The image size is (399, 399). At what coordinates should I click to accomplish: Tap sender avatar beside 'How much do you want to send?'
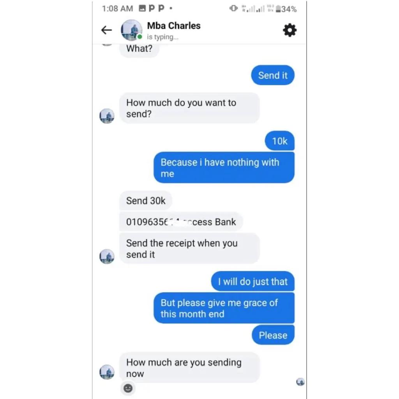pos(107,116)
